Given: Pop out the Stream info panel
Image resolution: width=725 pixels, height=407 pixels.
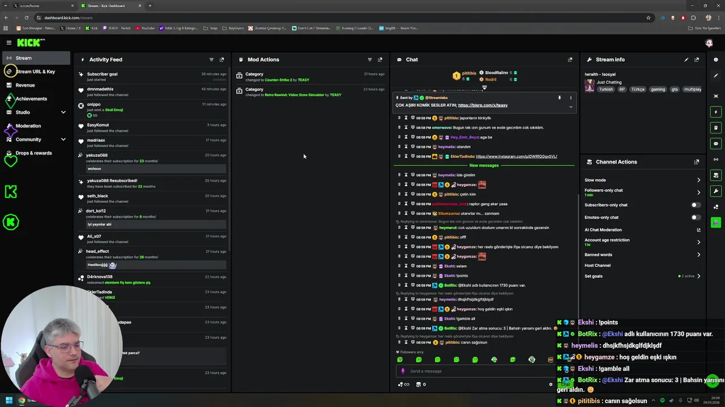Looking at the screenshot, I should click(696, 59).
